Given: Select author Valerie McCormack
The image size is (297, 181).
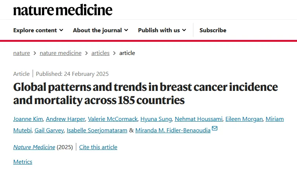Looking at the screenshot, I should pyautogui.click(x=113, y=119).
